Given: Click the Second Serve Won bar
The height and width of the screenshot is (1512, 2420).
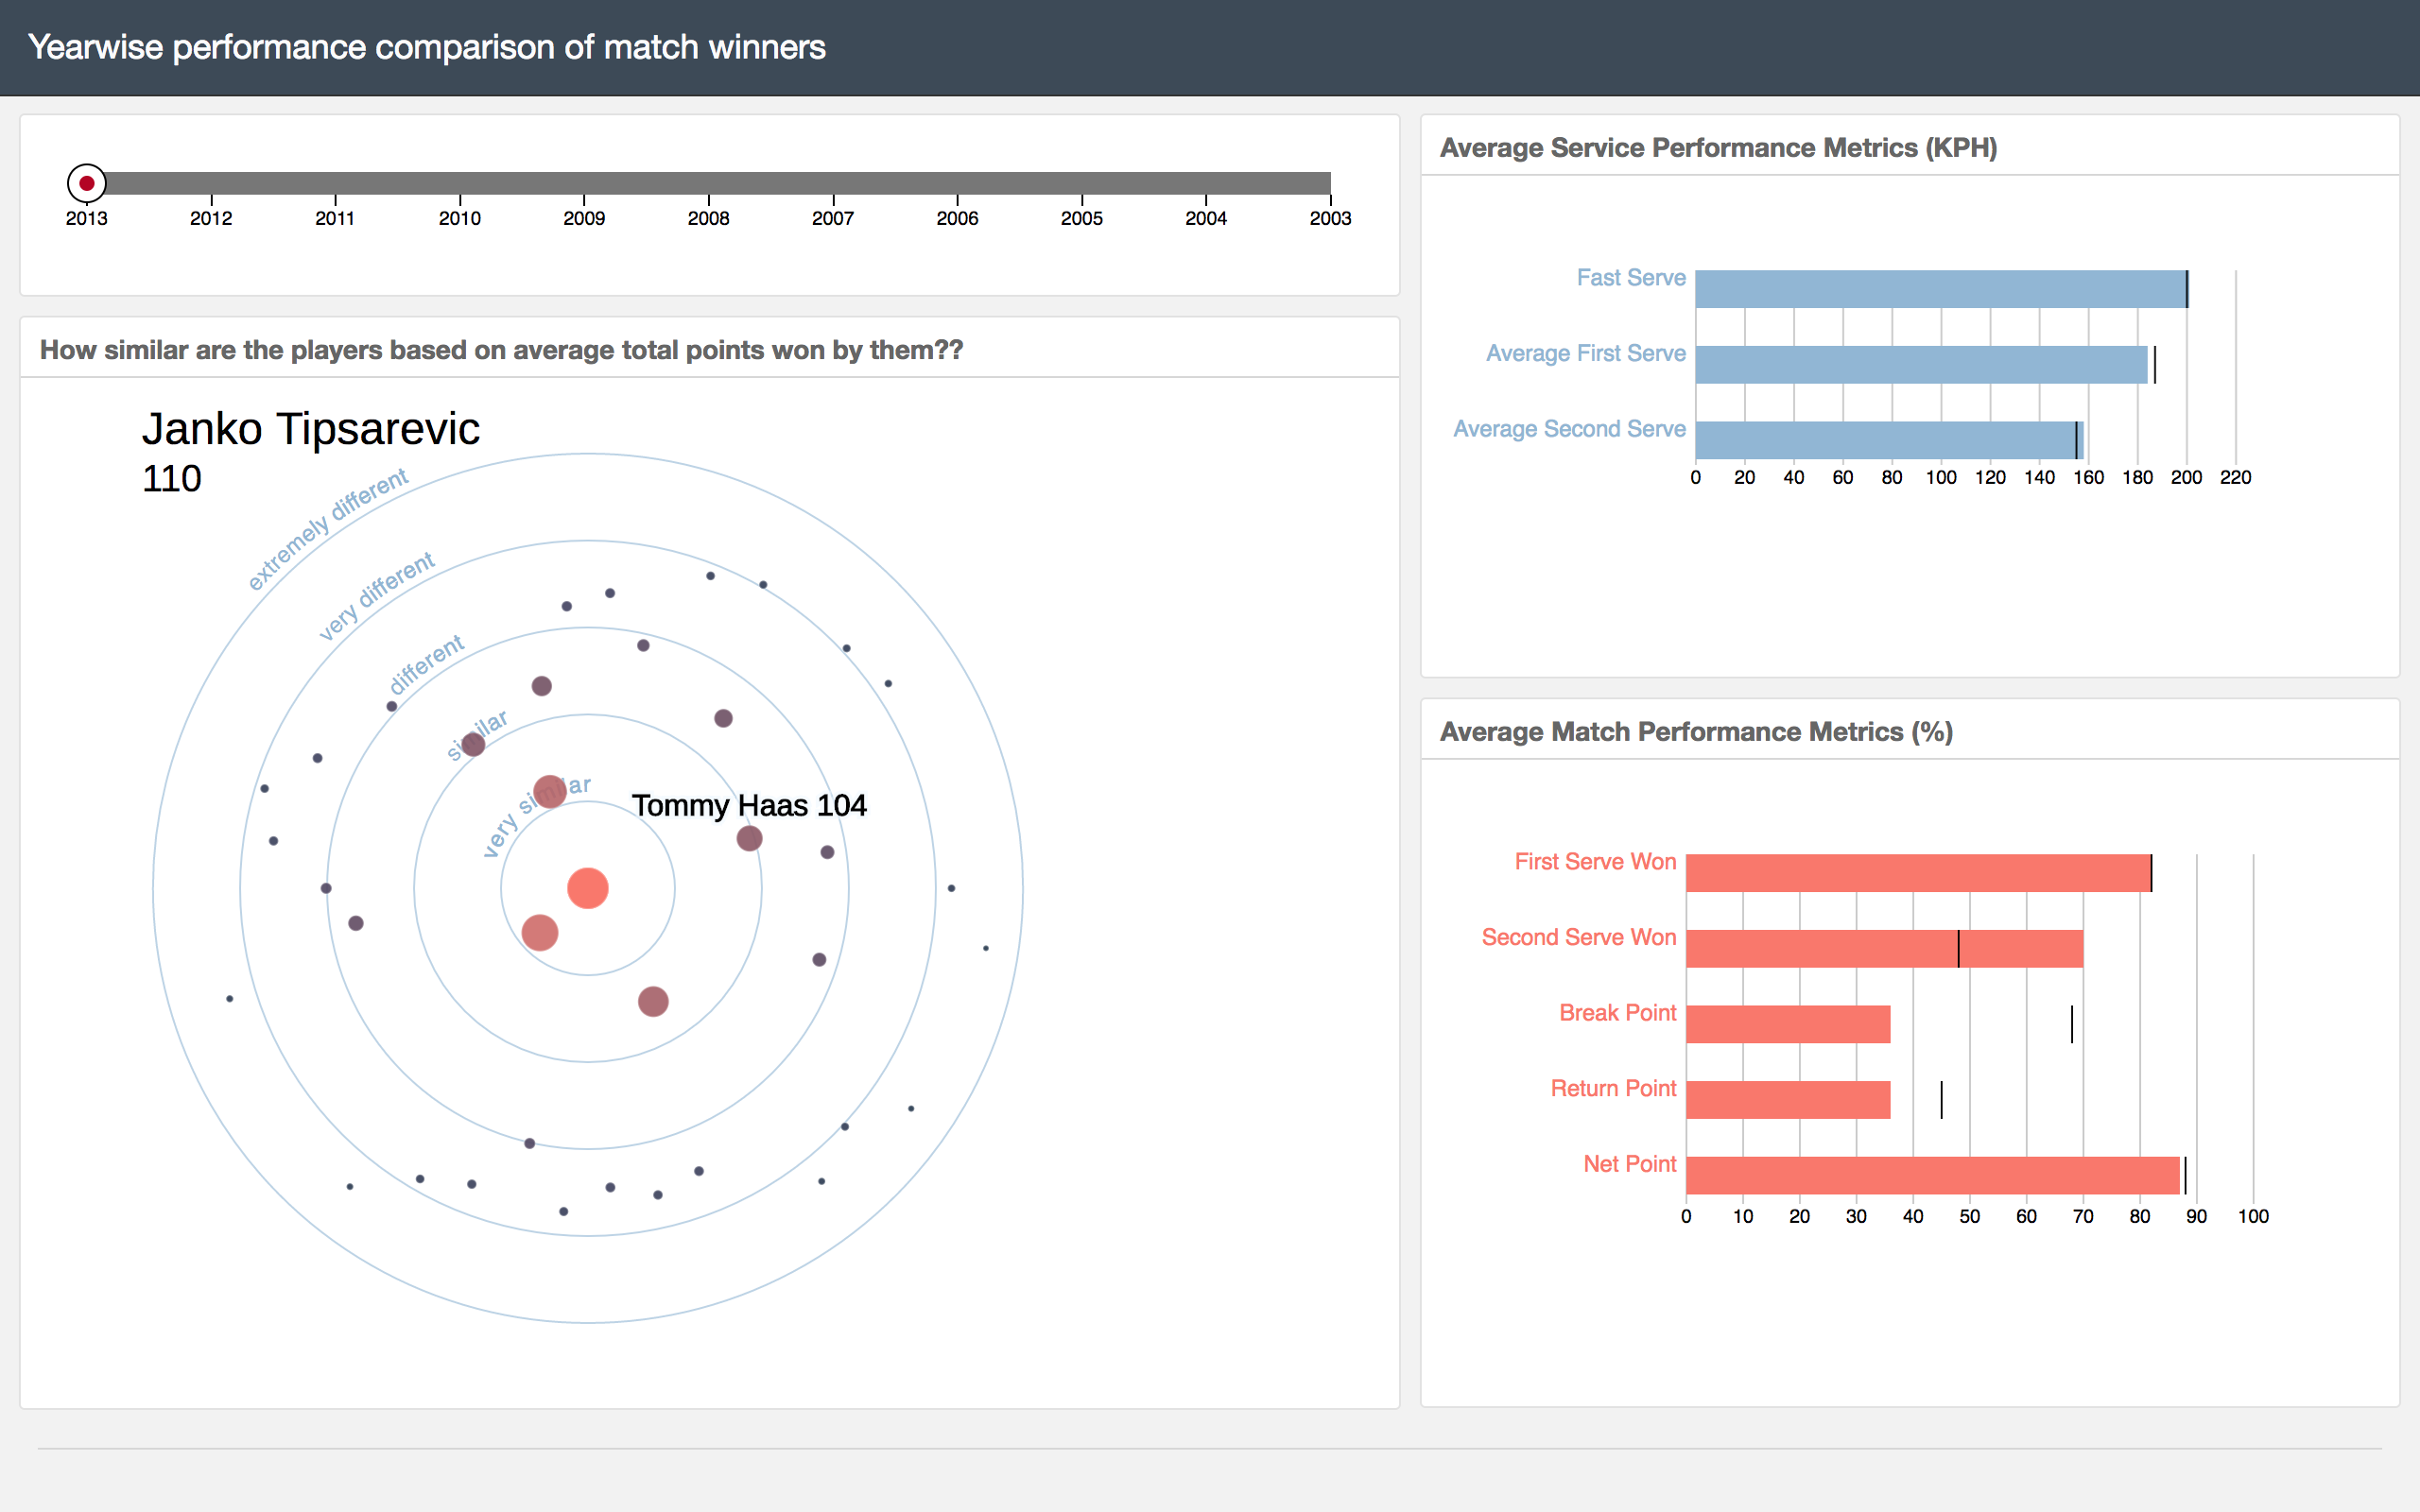Looking at the screenshot, I should click(x=1884, y=948).
